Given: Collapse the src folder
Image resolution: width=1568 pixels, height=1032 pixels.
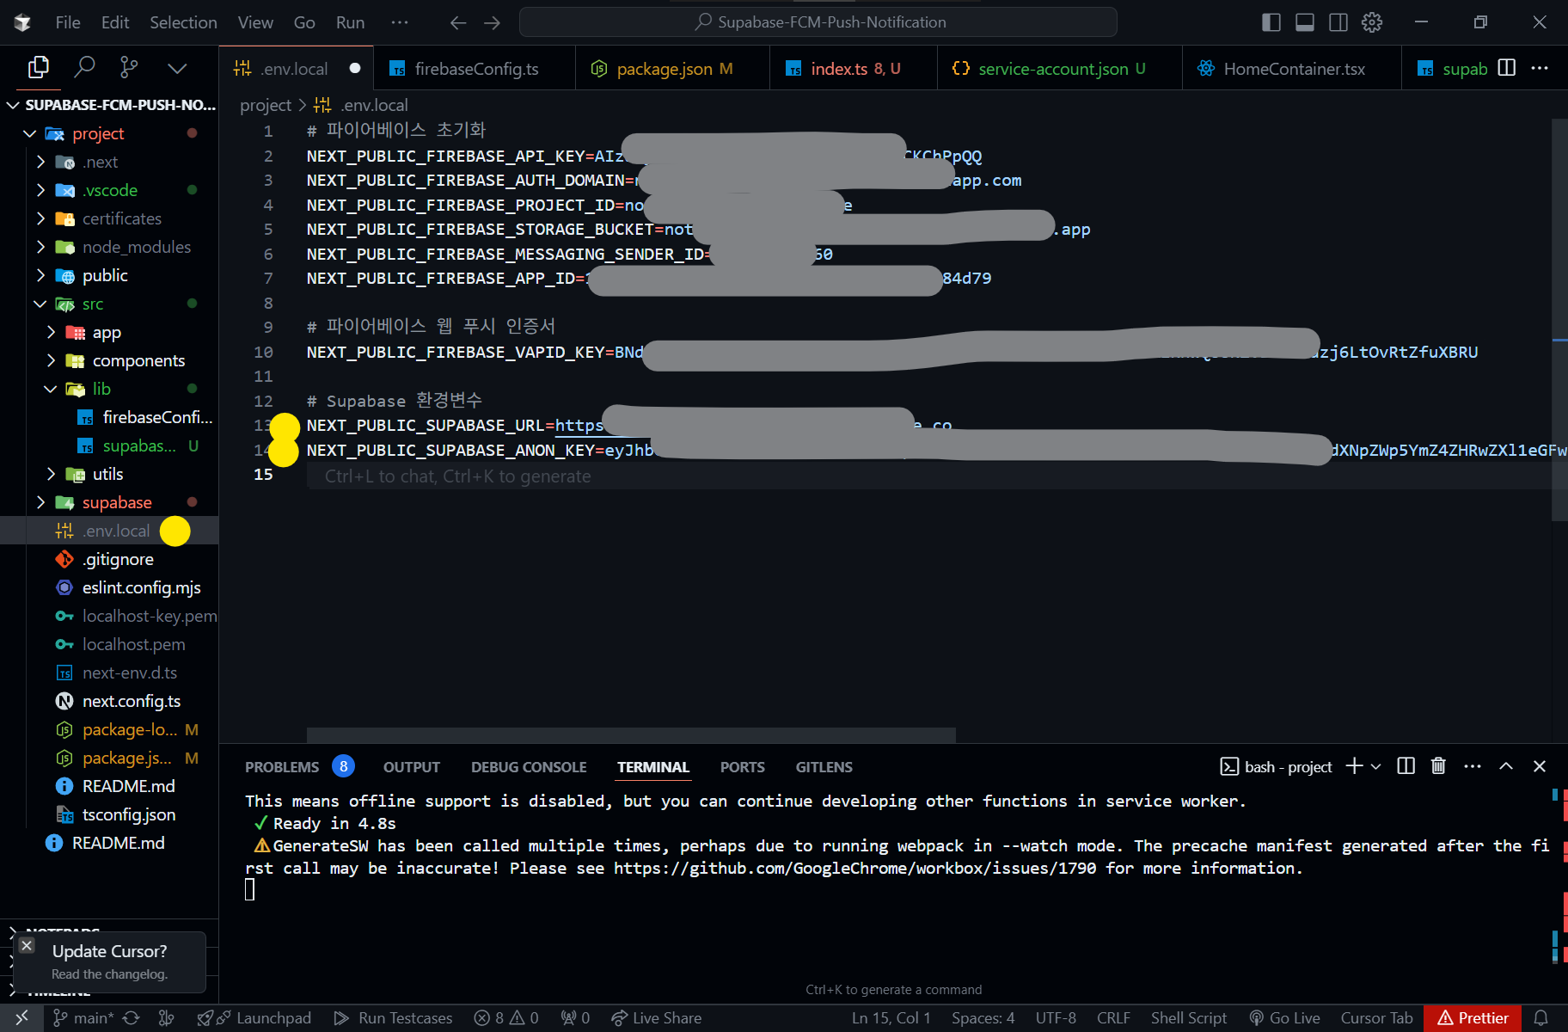Looking at the screenshot, I should coord(109,304).
